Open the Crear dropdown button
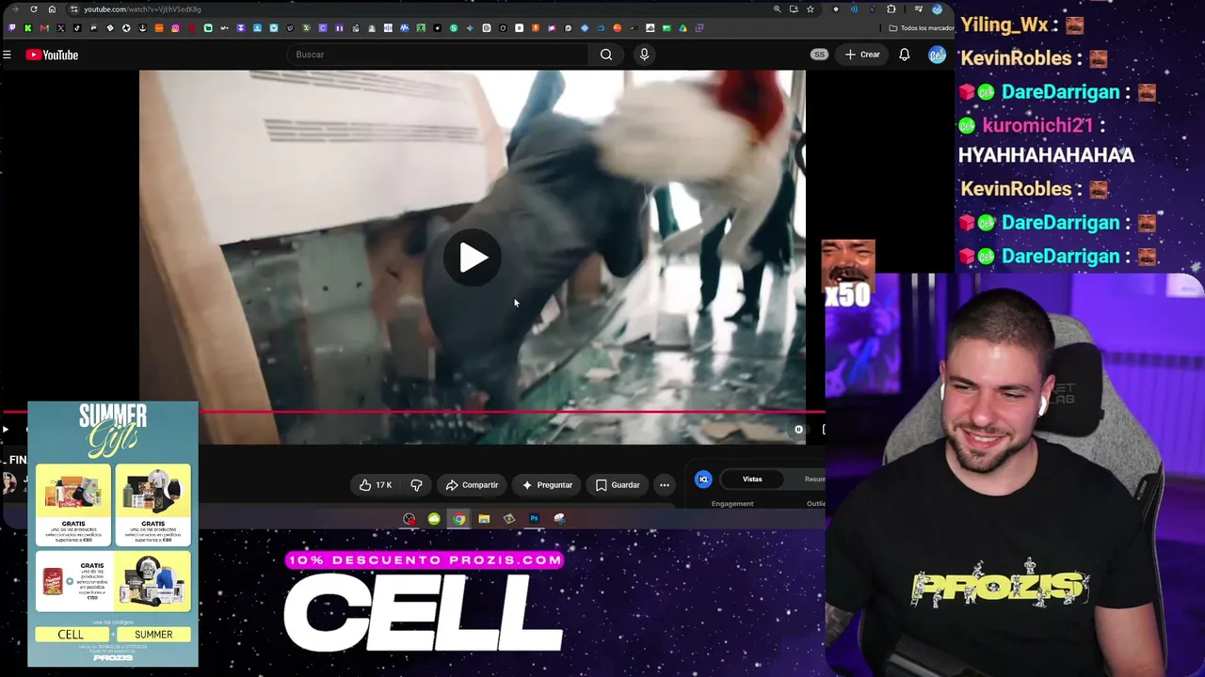1205x677 pixels. pos(863,55)
